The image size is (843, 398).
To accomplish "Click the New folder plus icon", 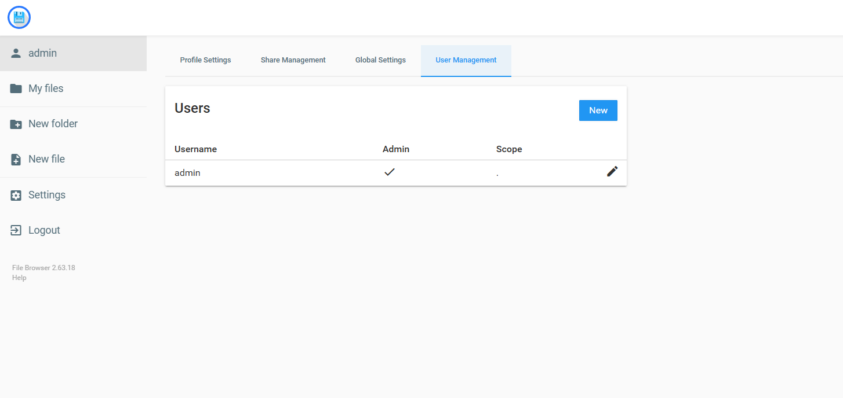I will (x=16, y=124).
